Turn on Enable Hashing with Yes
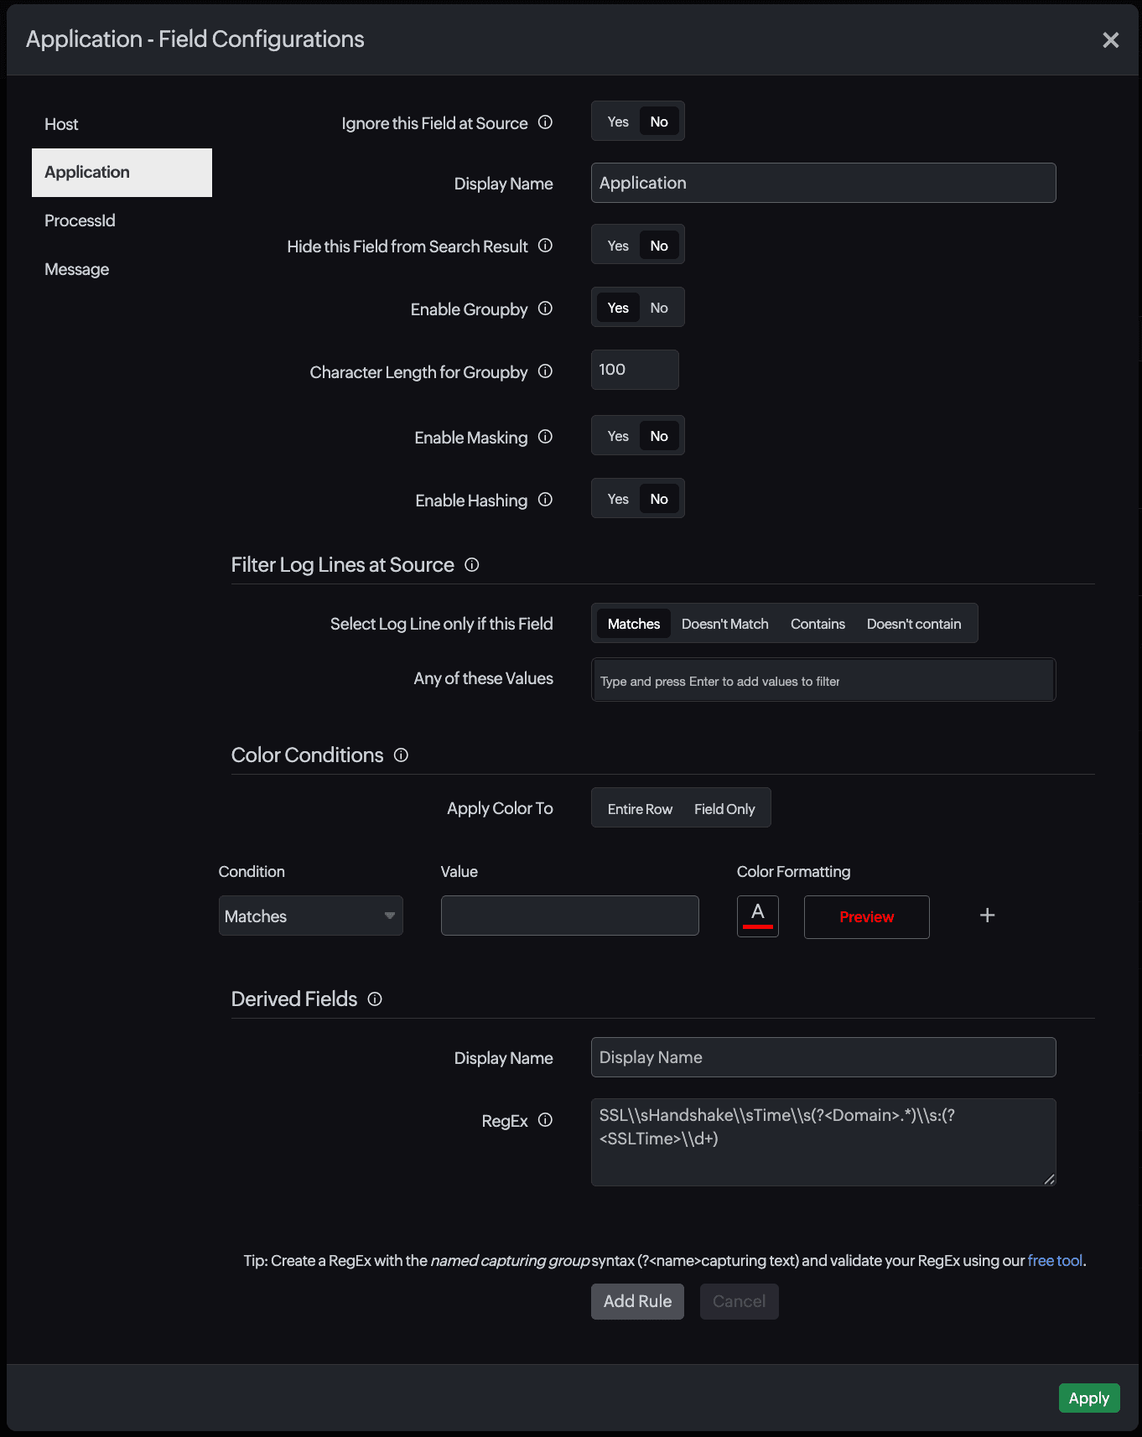 (x=618, y=499)
